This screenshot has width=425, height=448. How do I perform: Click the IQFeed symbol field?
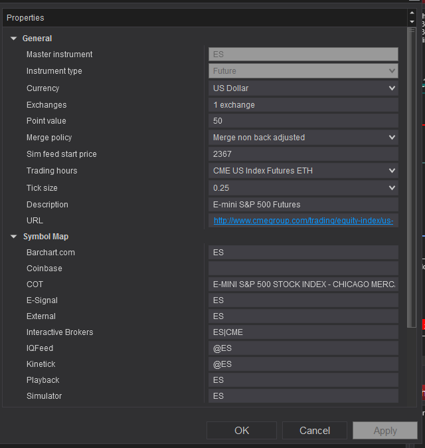pos(303,348)
